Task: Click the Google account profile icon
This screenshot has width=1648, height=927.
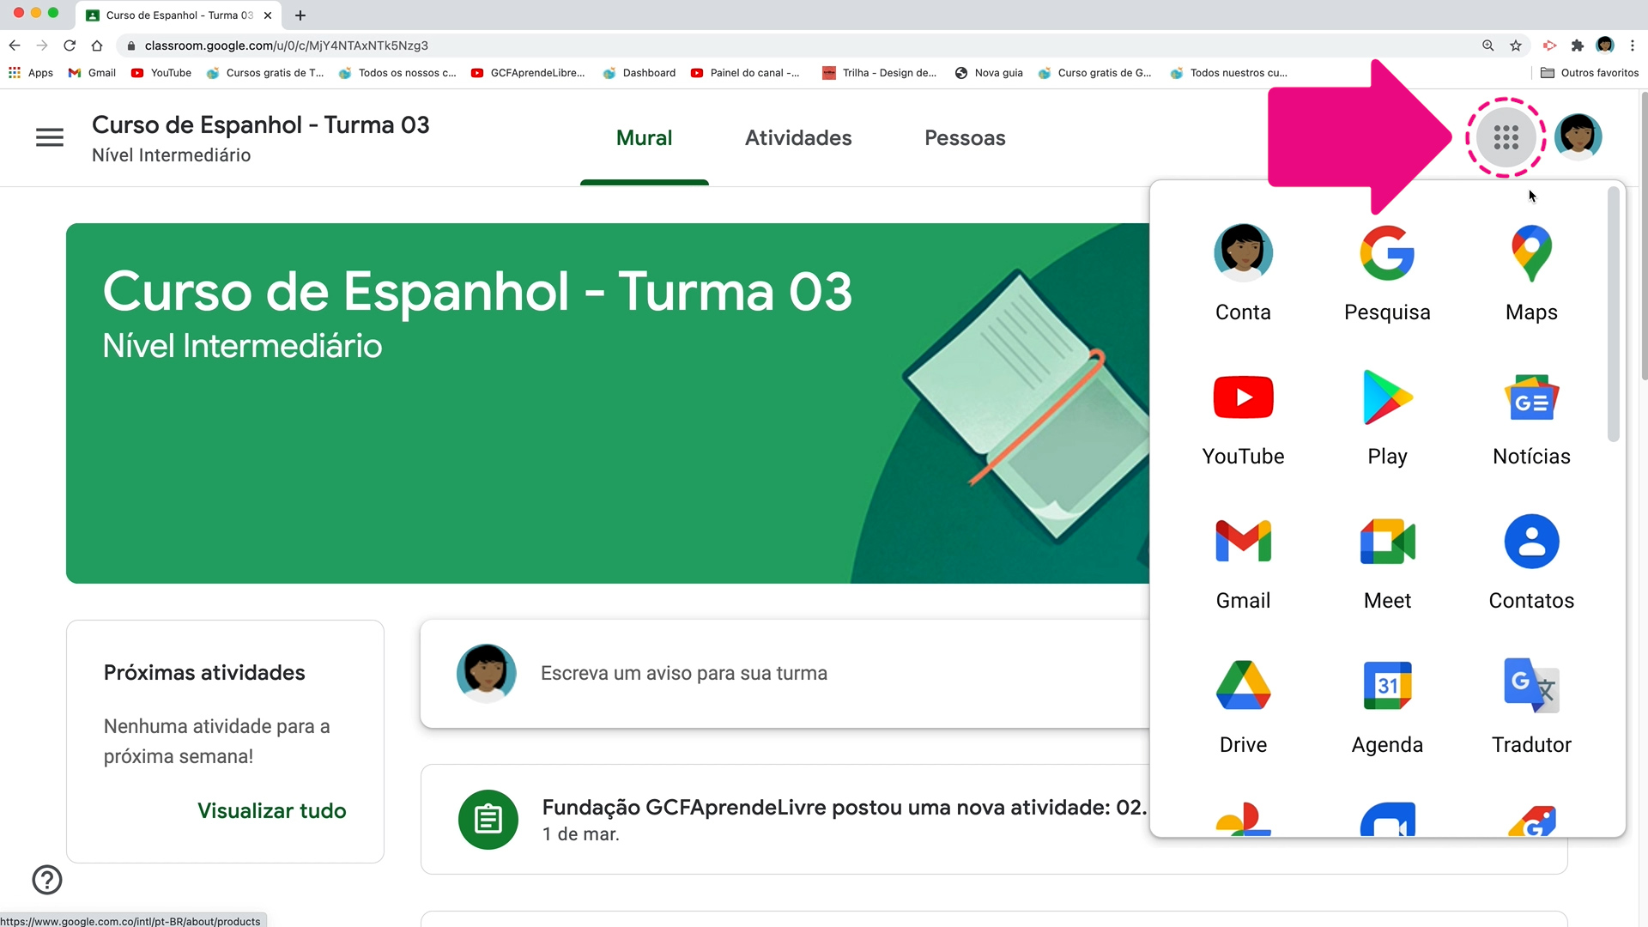Action: click(x=1580, y=137)
